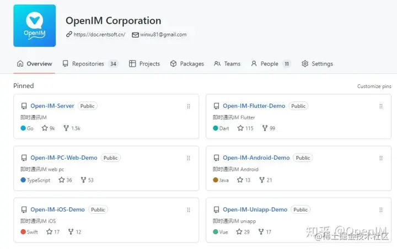
Task: Open the Open-IM-Server repository
Action: [52, 106]
